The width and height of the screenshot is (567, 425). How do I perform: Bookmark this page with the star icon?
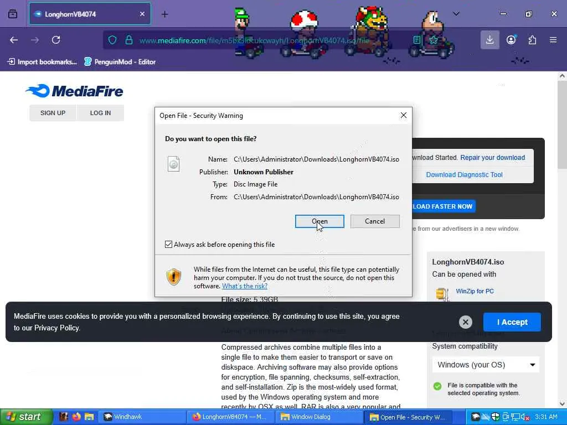click(x=434, y=40)
